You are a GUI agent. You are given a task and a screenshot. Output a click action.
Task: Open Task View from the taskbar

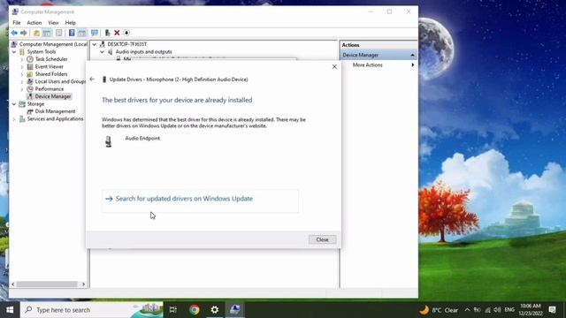[173, 310]
